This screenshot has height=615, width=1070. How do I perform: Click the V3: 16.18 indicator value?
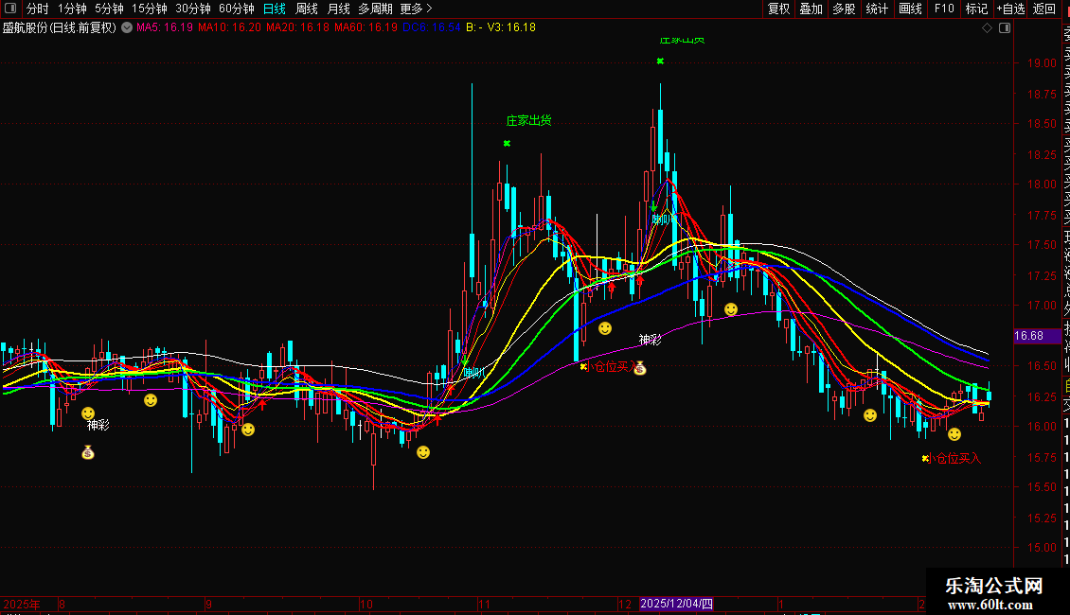click(511, 27)
